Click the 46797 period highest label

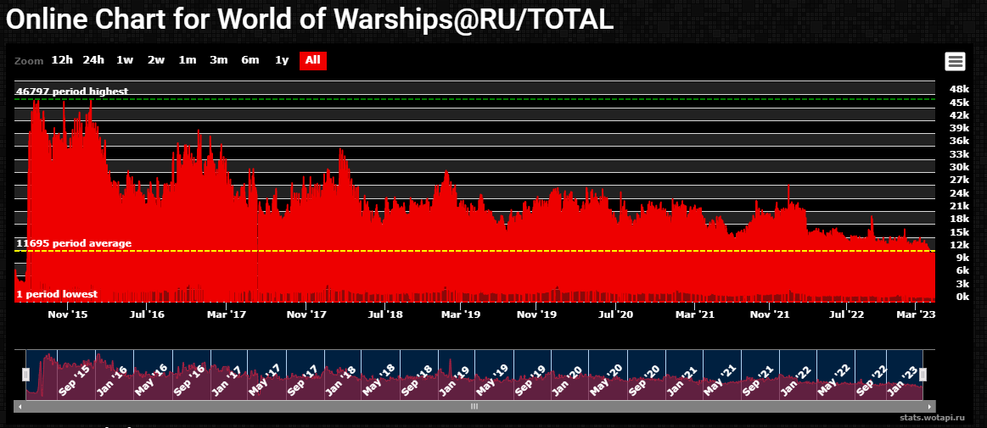[x=72, y=92]
